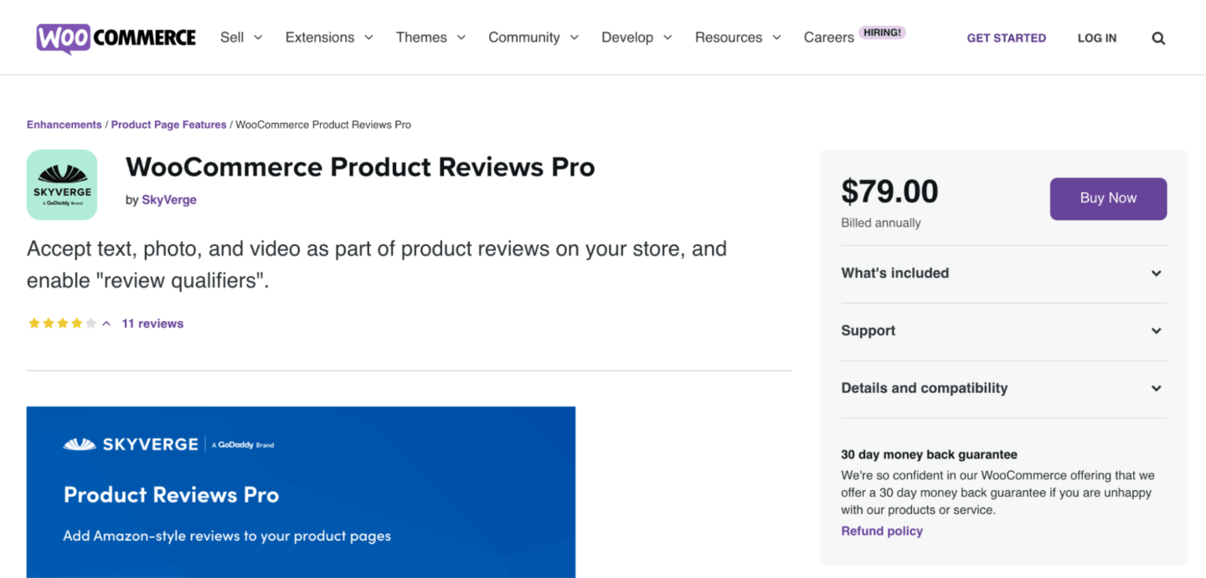Open the search magnifier icon
The width and height of the screenshot is (1206, 578).
coord(1158,38)
